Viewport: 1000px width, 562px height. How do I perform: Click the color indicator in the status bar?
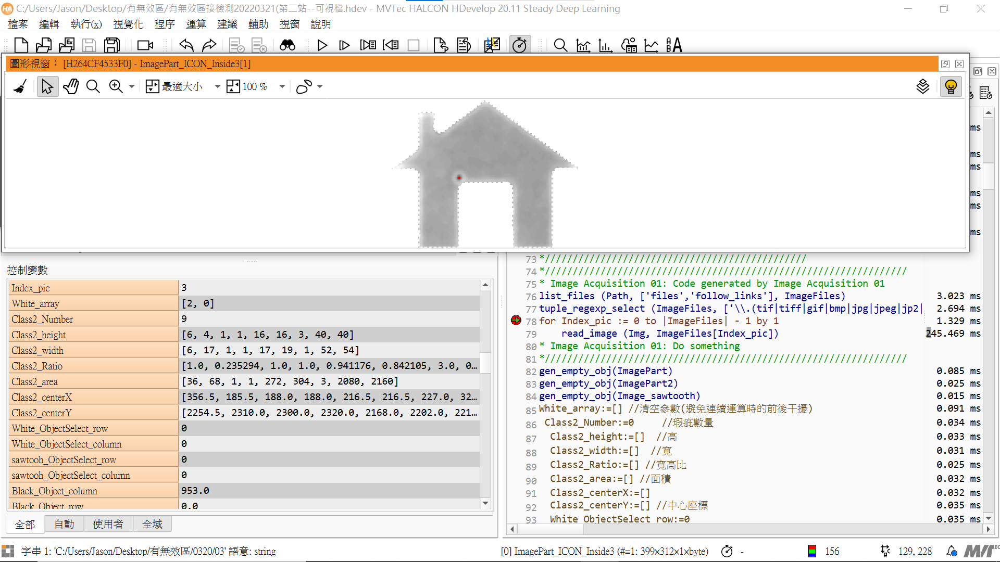tap(812, 551)
